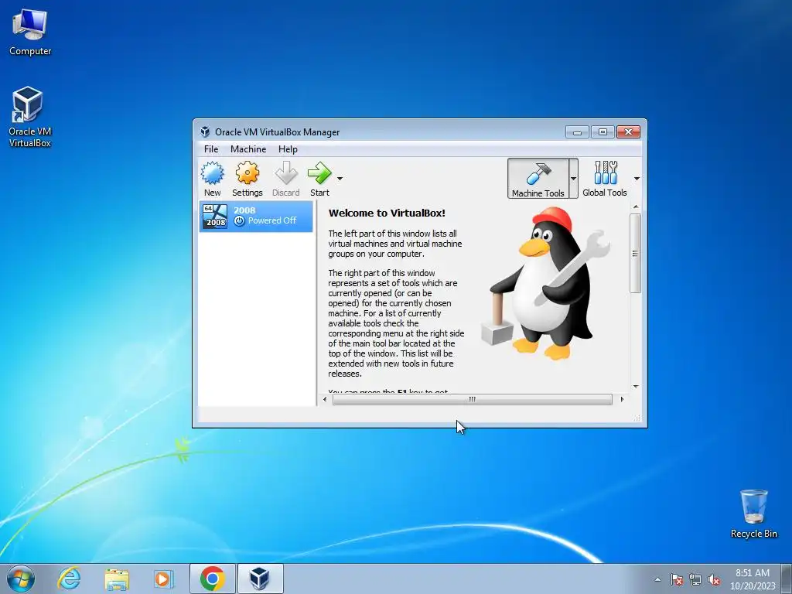Switch to Google Chrome on the taskbar

click(213, 579)
